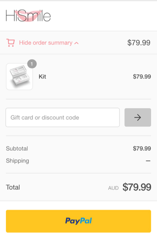The image size is (157, 233).
Task: Click the Kit product name
Action: click(43, 77)
